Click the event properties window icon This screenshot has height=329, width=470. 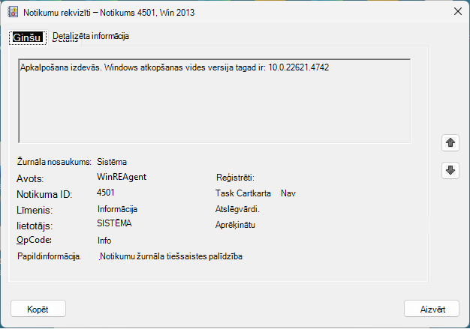(13, 12)
